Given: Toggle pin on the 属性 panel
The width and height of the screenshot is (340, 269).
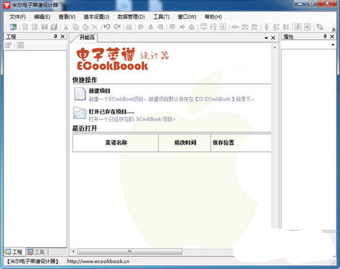Looking at the screenshot, I should pos(325,36).
